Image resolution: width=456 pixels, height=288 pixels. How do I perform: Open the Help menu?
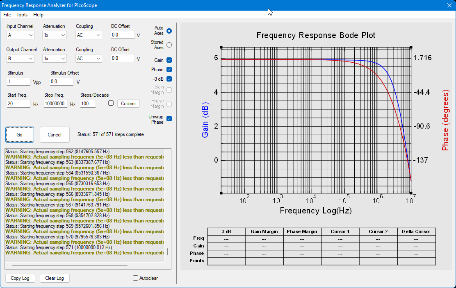click(x=38, y=15)
